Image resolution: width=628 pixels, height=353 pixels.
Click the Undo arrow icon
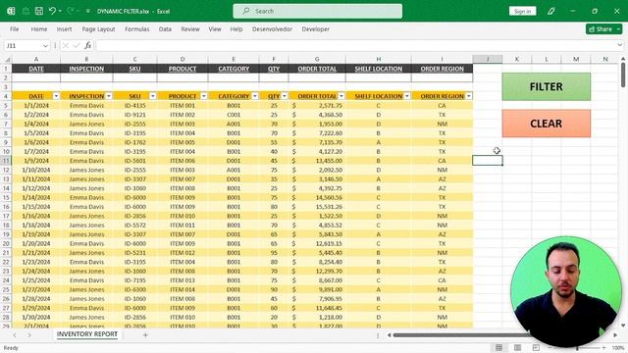pyautogui.click(x=52, y=11)
